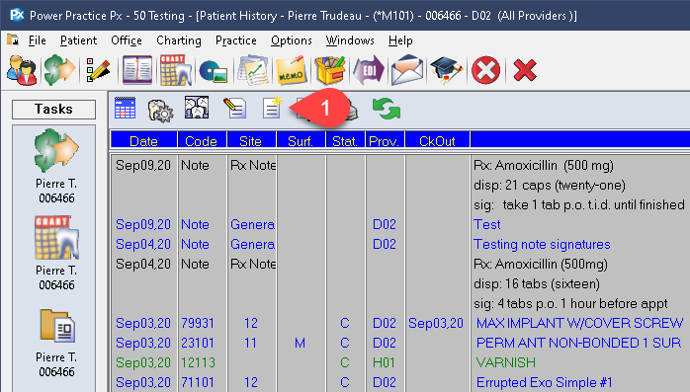This screenshot has height=392, width=690.
Task: Click the red circle X icon
Action: tap(485, 70)
